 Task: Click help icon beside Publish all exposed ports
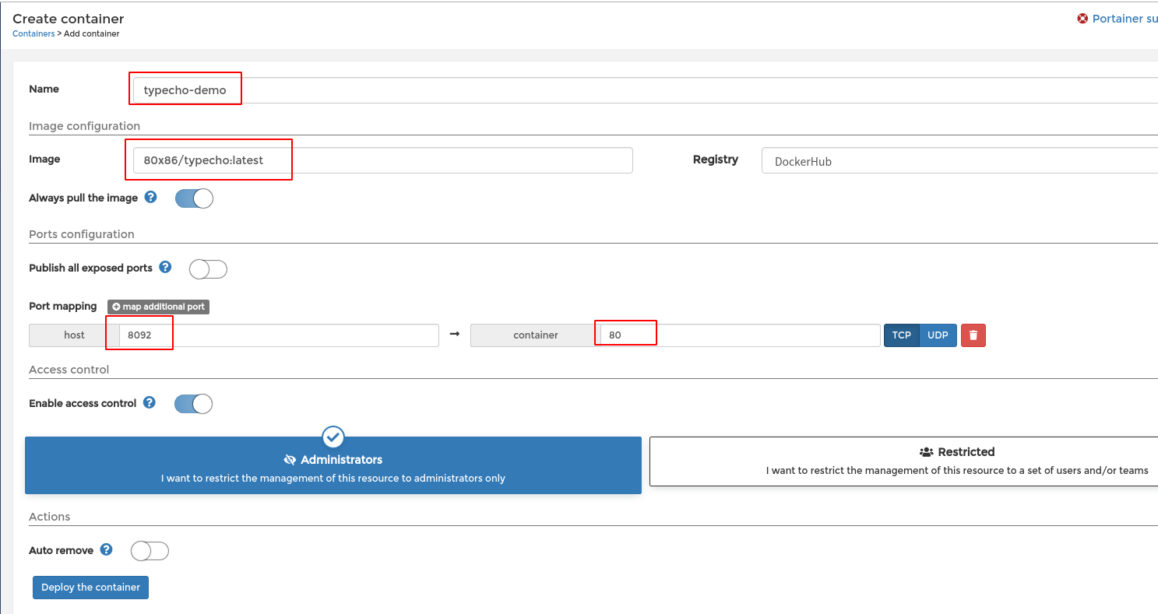tap(165, 267)
